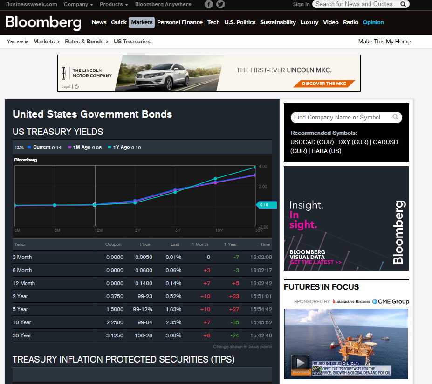Screen dimensions: 432x384
Task: Click the magnifier in the symbol finder
Action: [395, 117]
